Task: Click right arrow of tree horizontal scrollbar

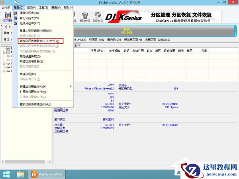Action: [x=49, y=161]
